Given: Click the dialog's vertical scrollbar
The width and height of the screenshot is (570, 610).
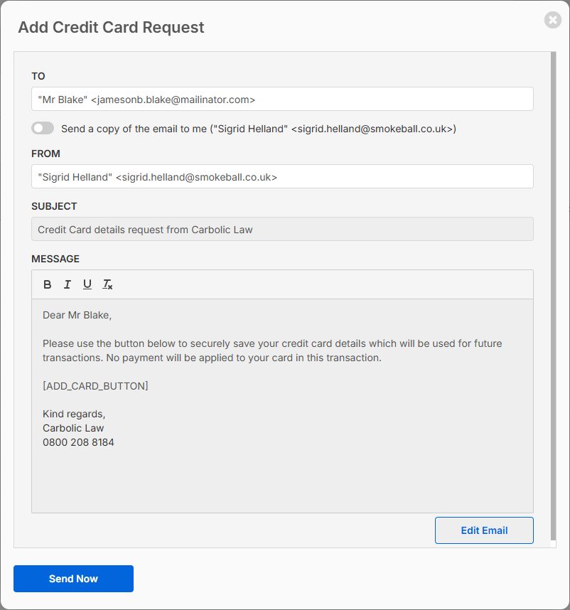Looking at the screenshot, I should (553, 296).
